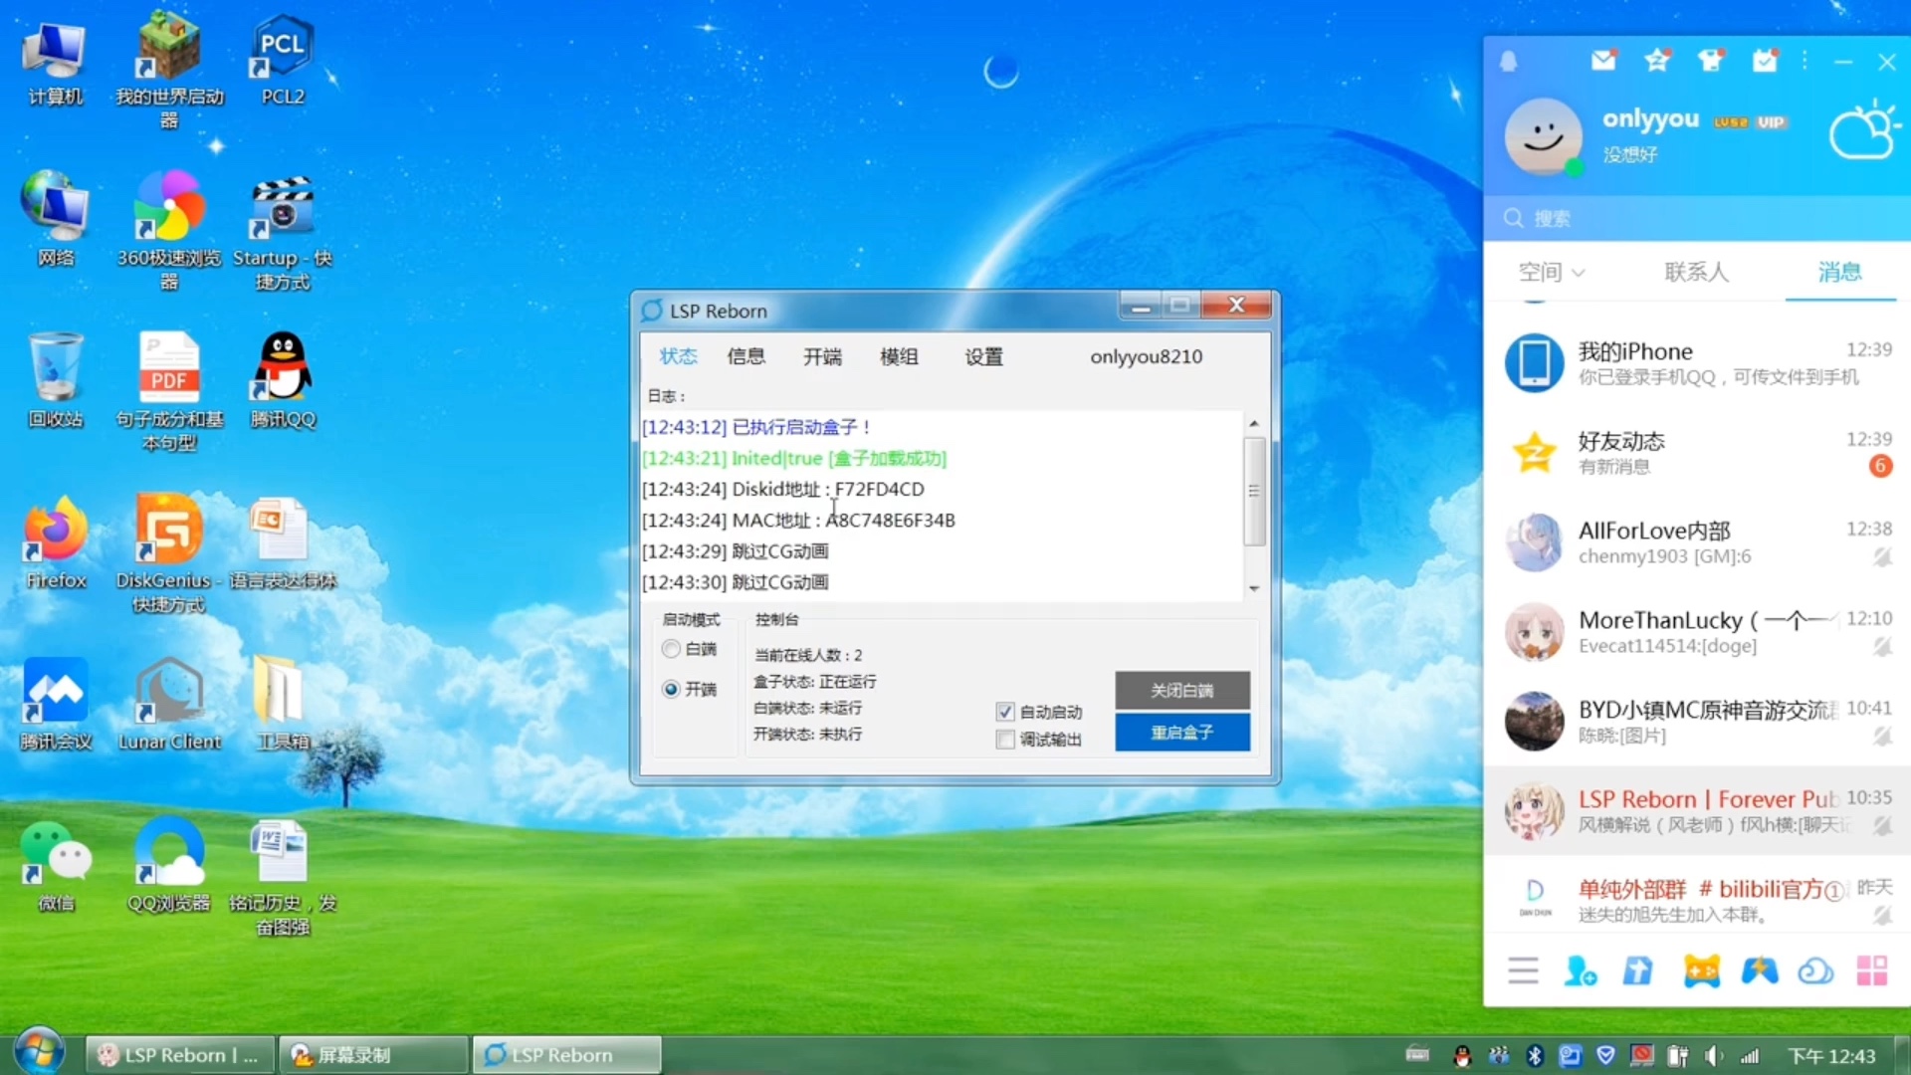This screenshot has height=1075, width=1911.
Task: Click the 重启盒子 button
Action: [x=1182, y=732]
